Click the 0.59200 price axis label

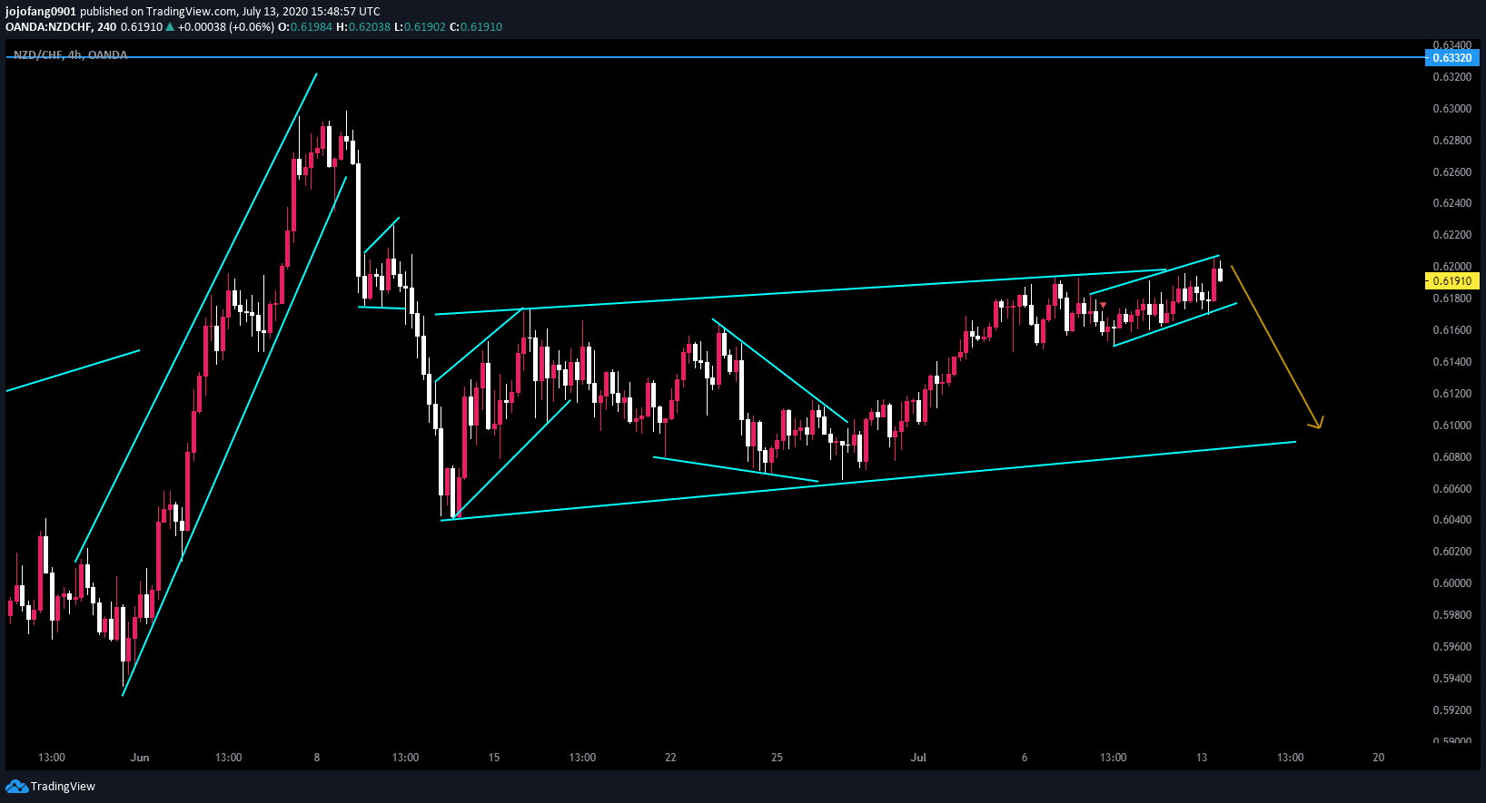1451,710
